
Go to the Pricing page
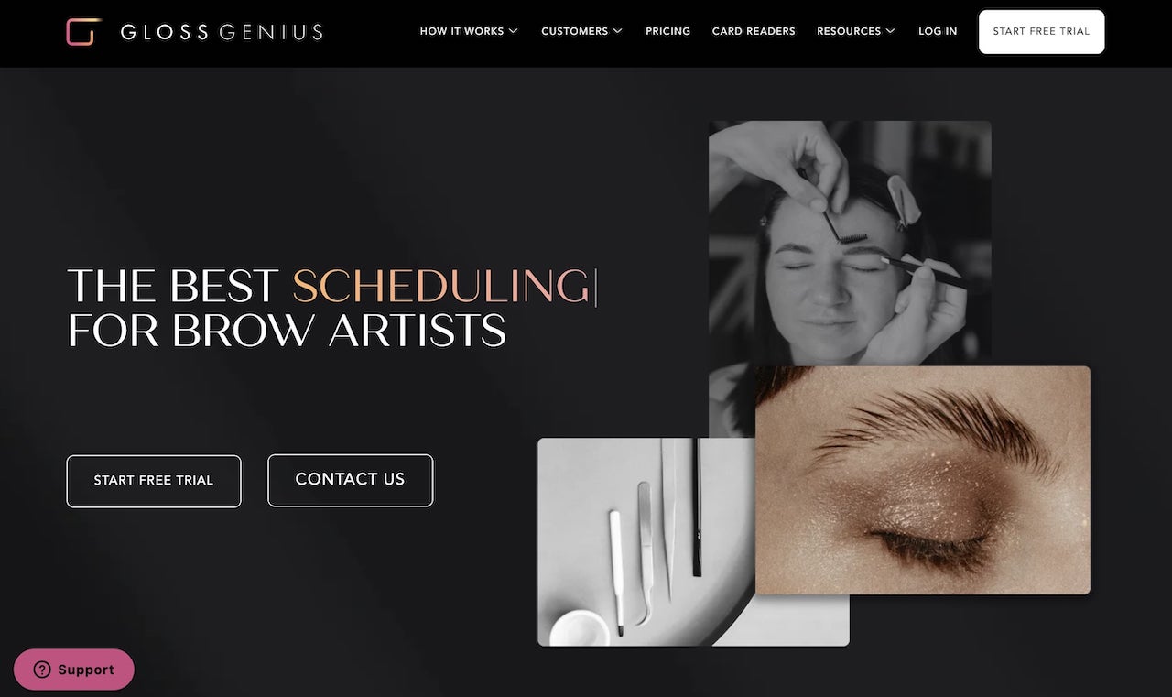(667, 31)
